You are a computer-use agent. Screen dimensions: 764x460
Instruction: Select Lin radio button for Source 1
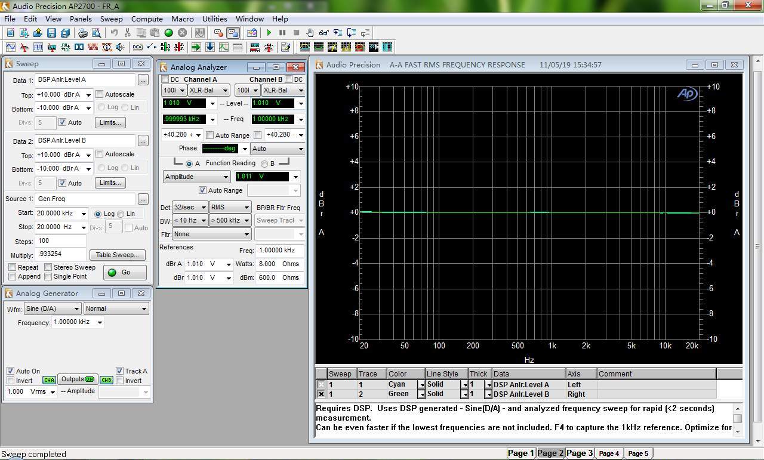tap(121, 214)
